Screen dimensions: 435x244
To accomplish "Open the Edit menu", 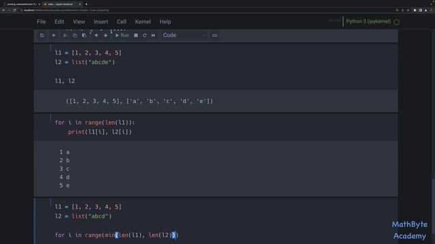I will tap(59, 22).
